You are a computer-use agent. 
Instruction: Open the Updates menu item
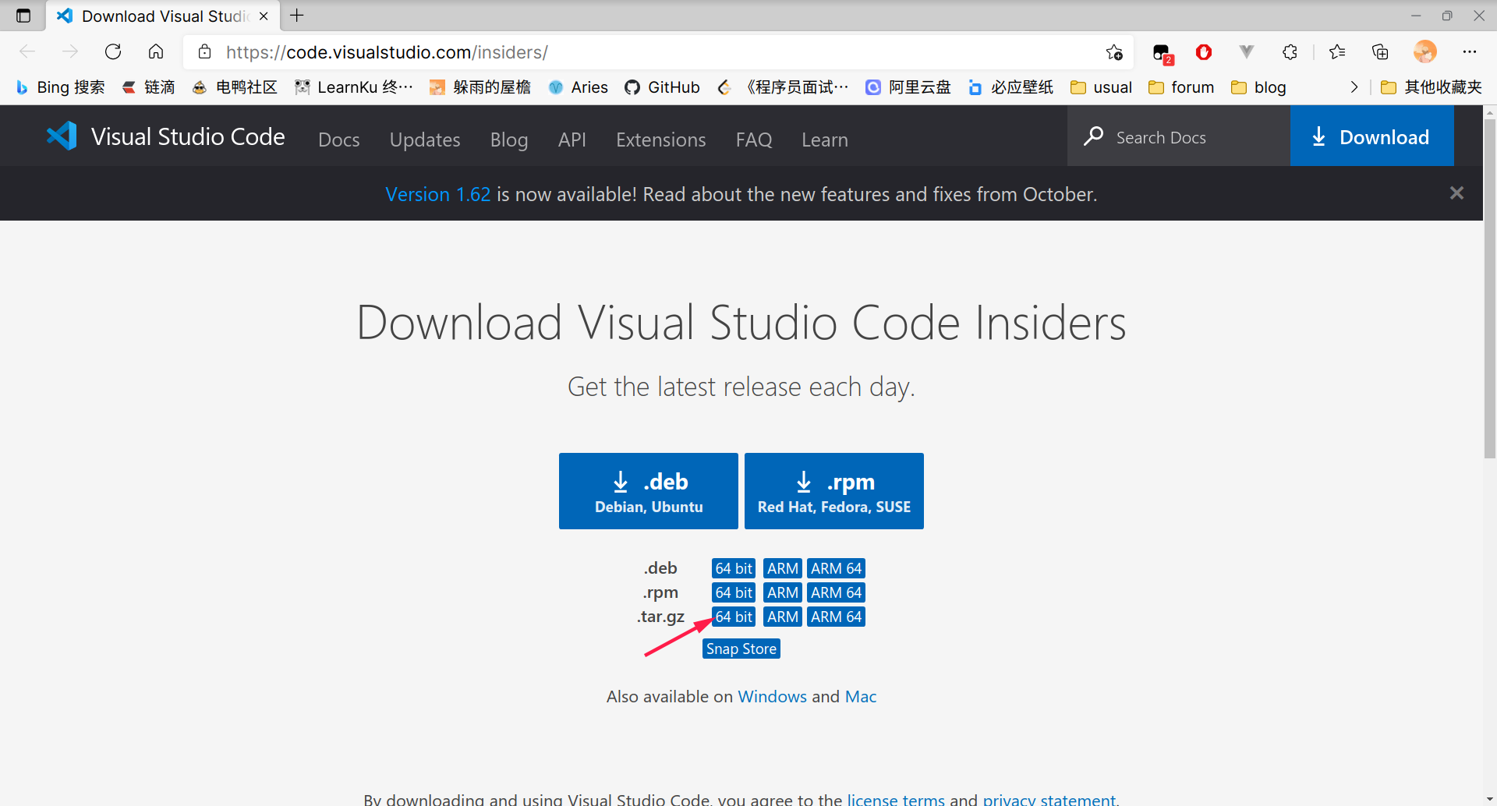click(x=425, y=140)
